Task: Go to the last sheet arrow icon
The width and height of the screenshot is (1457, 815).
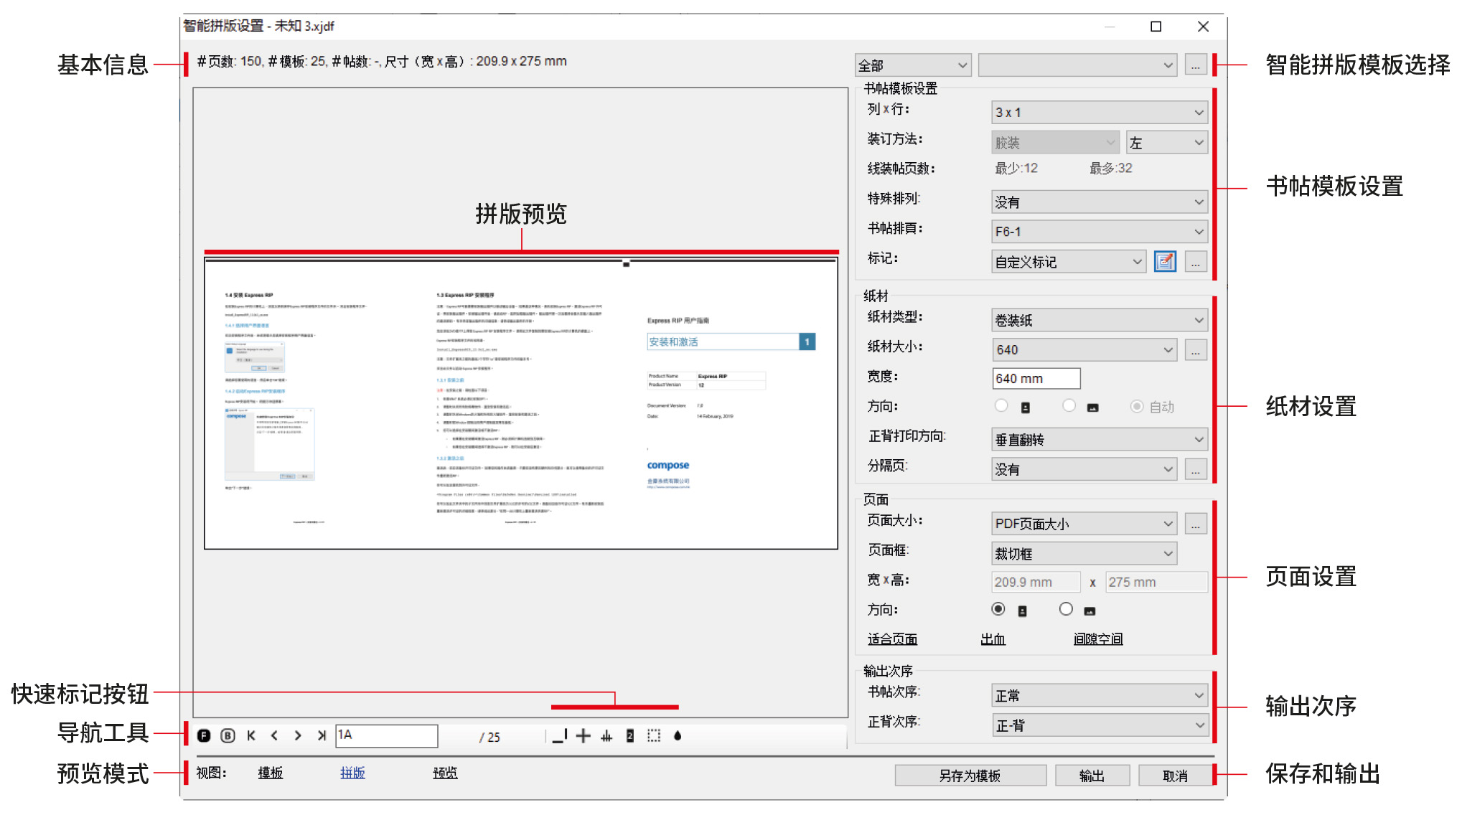Action: (x=322, y=735)
